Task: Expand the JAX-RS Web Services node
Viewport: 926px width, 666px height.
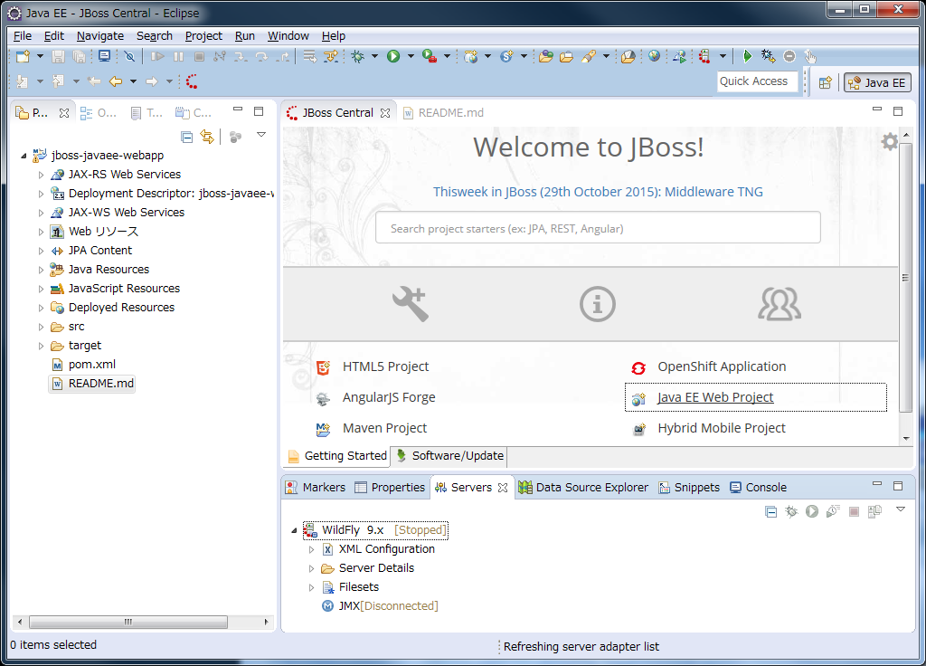Action: click(x=41, y=175)
